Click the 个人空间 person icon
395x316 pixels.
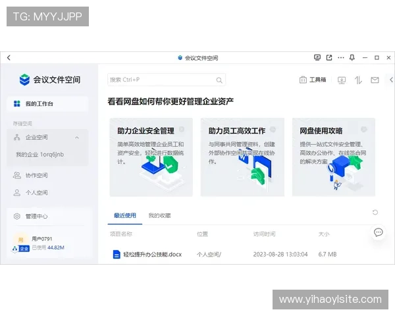tap(17, 193)
